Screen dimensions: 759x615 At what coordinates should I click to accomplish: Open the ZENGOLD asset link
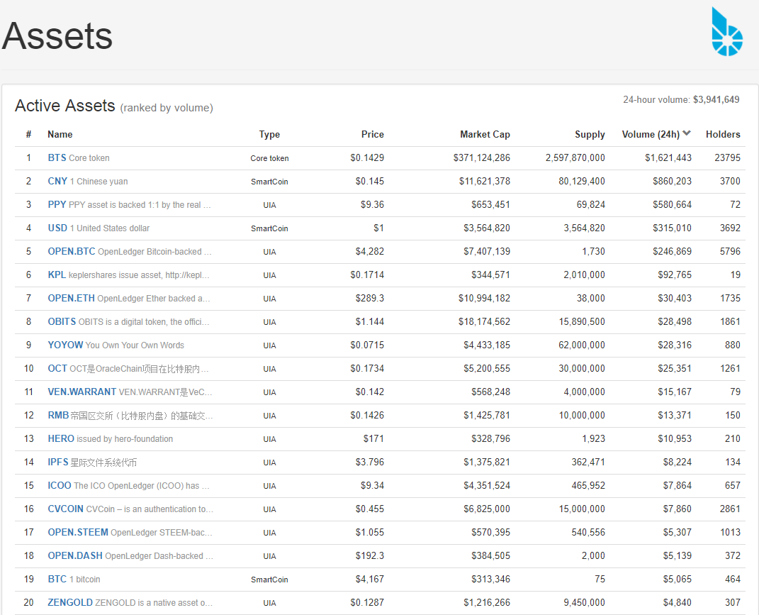click(x=70, y=602)
